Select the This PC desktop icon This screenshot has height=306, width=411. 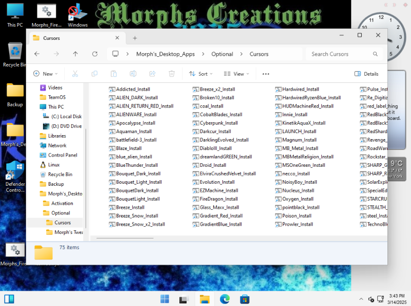[x=15, y=15]
